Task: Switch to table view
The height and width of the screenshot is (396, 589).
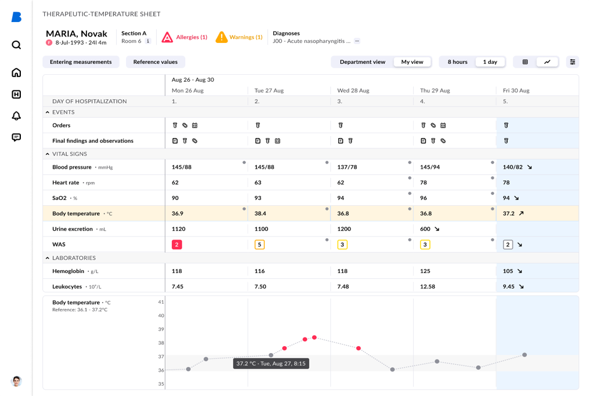Action: (x=525, y=62)
